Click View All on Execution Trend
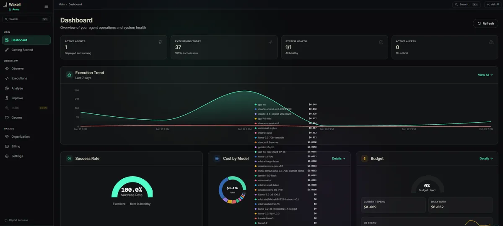This screenshot has height=226, width=503. [485, 75]
